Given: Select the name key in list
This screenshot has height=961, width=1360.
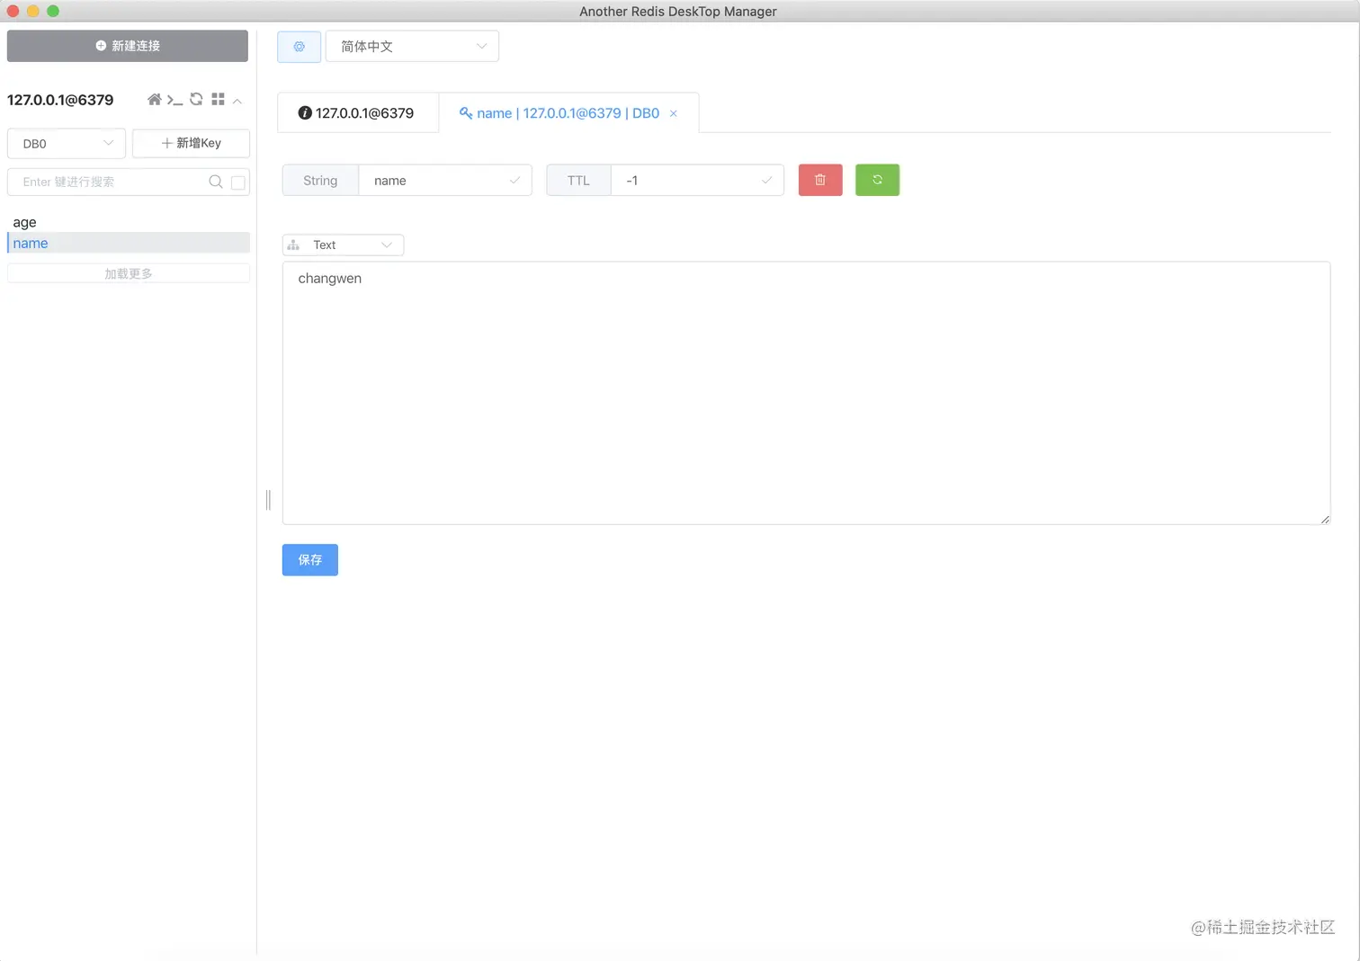Looking at the screenshot, I should [x=129, y=243].
